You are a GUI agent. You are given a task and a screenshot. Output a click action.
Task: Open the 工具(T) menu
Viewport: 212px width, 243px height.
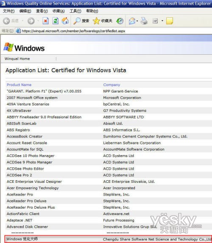75,11
